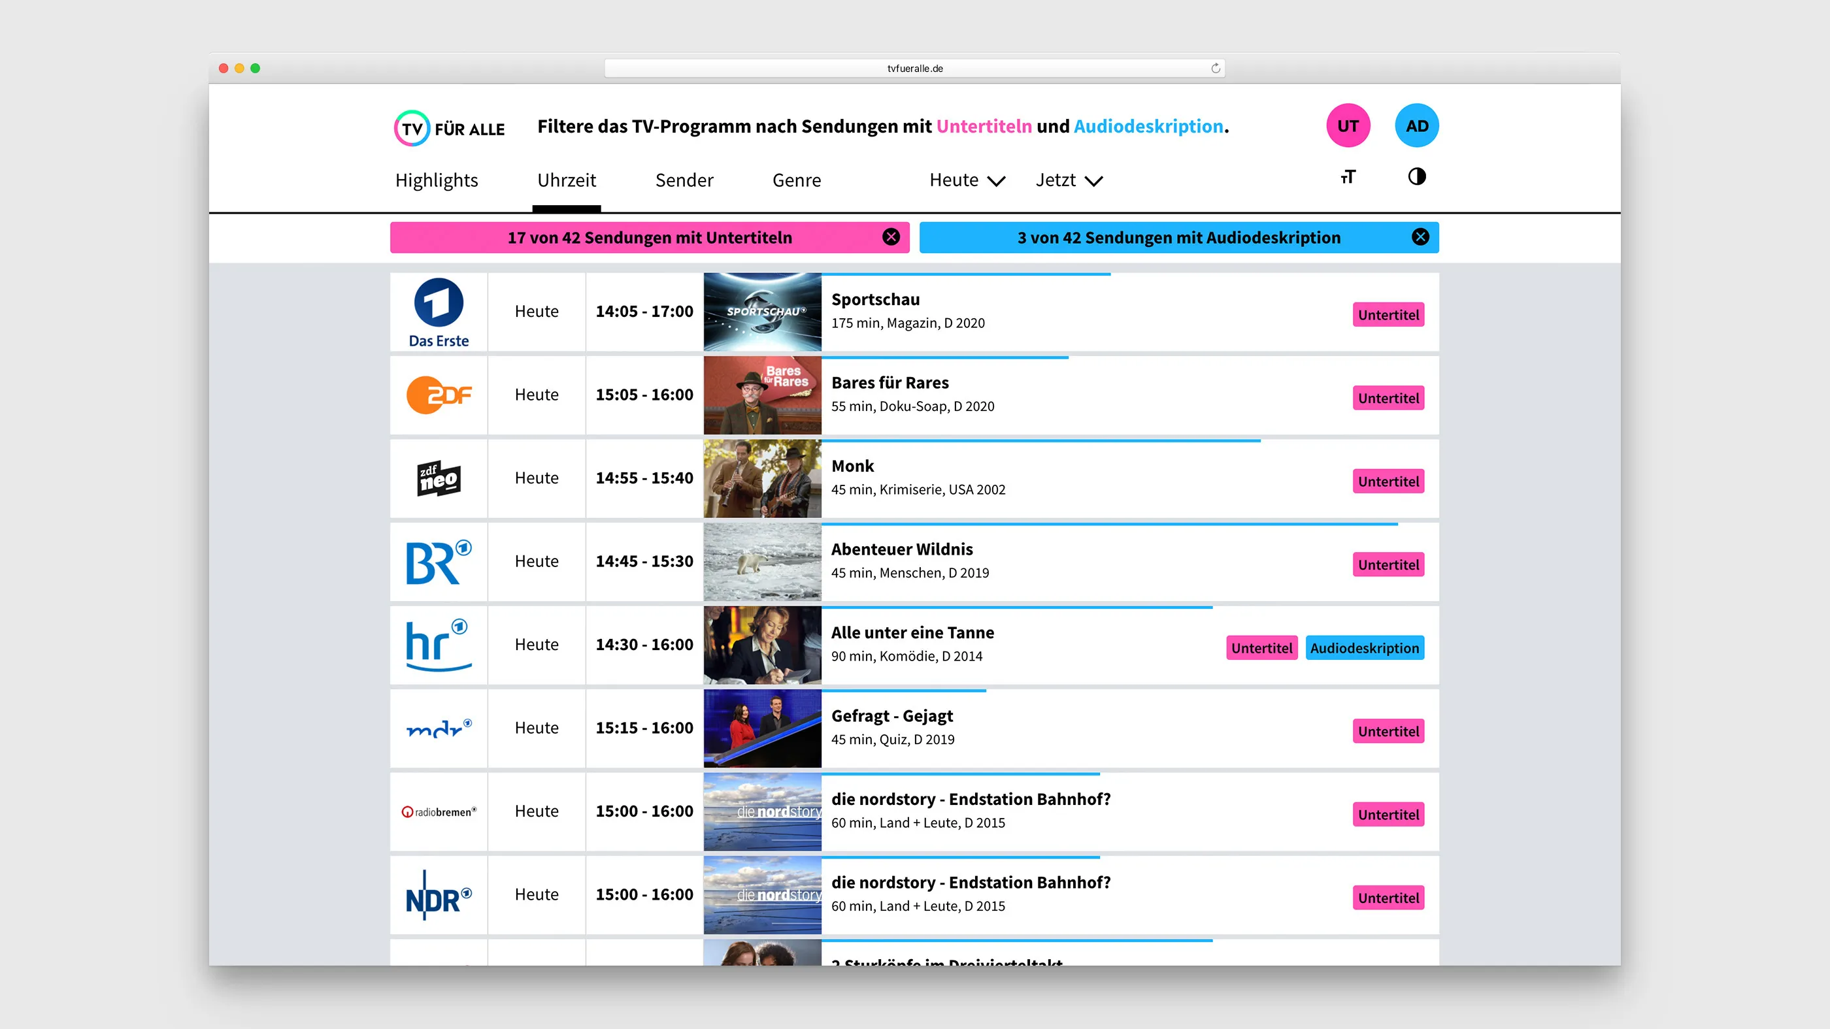The image size is (1830, 1029).
Task: Click '175 min, Magazin, D 2020' text
Action: [908, 323]
